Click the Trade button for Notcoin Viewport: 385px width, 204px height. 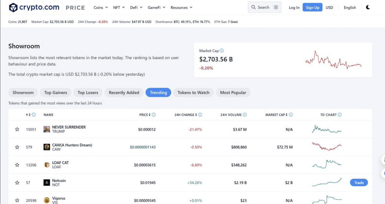[x=359, y=183]
